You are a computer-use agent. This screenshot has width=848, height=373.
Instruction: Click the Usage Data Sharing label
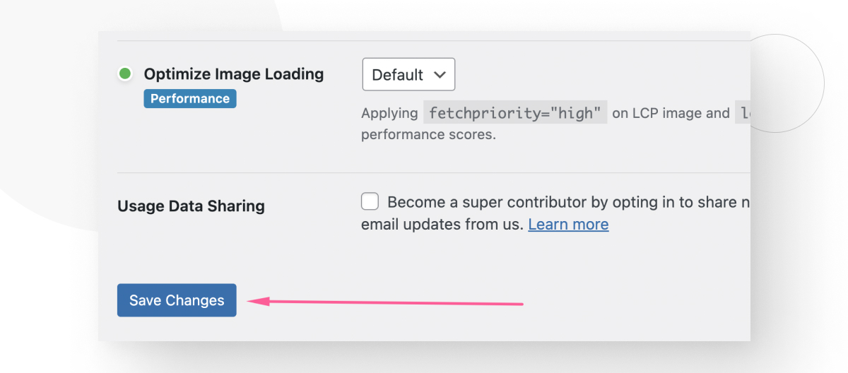tap(191, 206)
